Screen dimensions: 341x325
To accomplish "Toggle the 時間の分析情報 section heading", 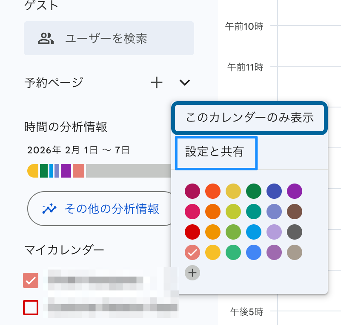I will point(66,127).
